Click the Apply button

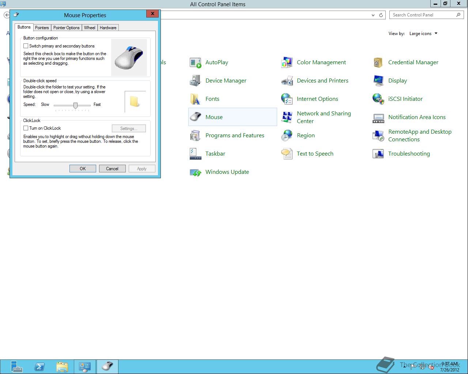pos(142,169)
